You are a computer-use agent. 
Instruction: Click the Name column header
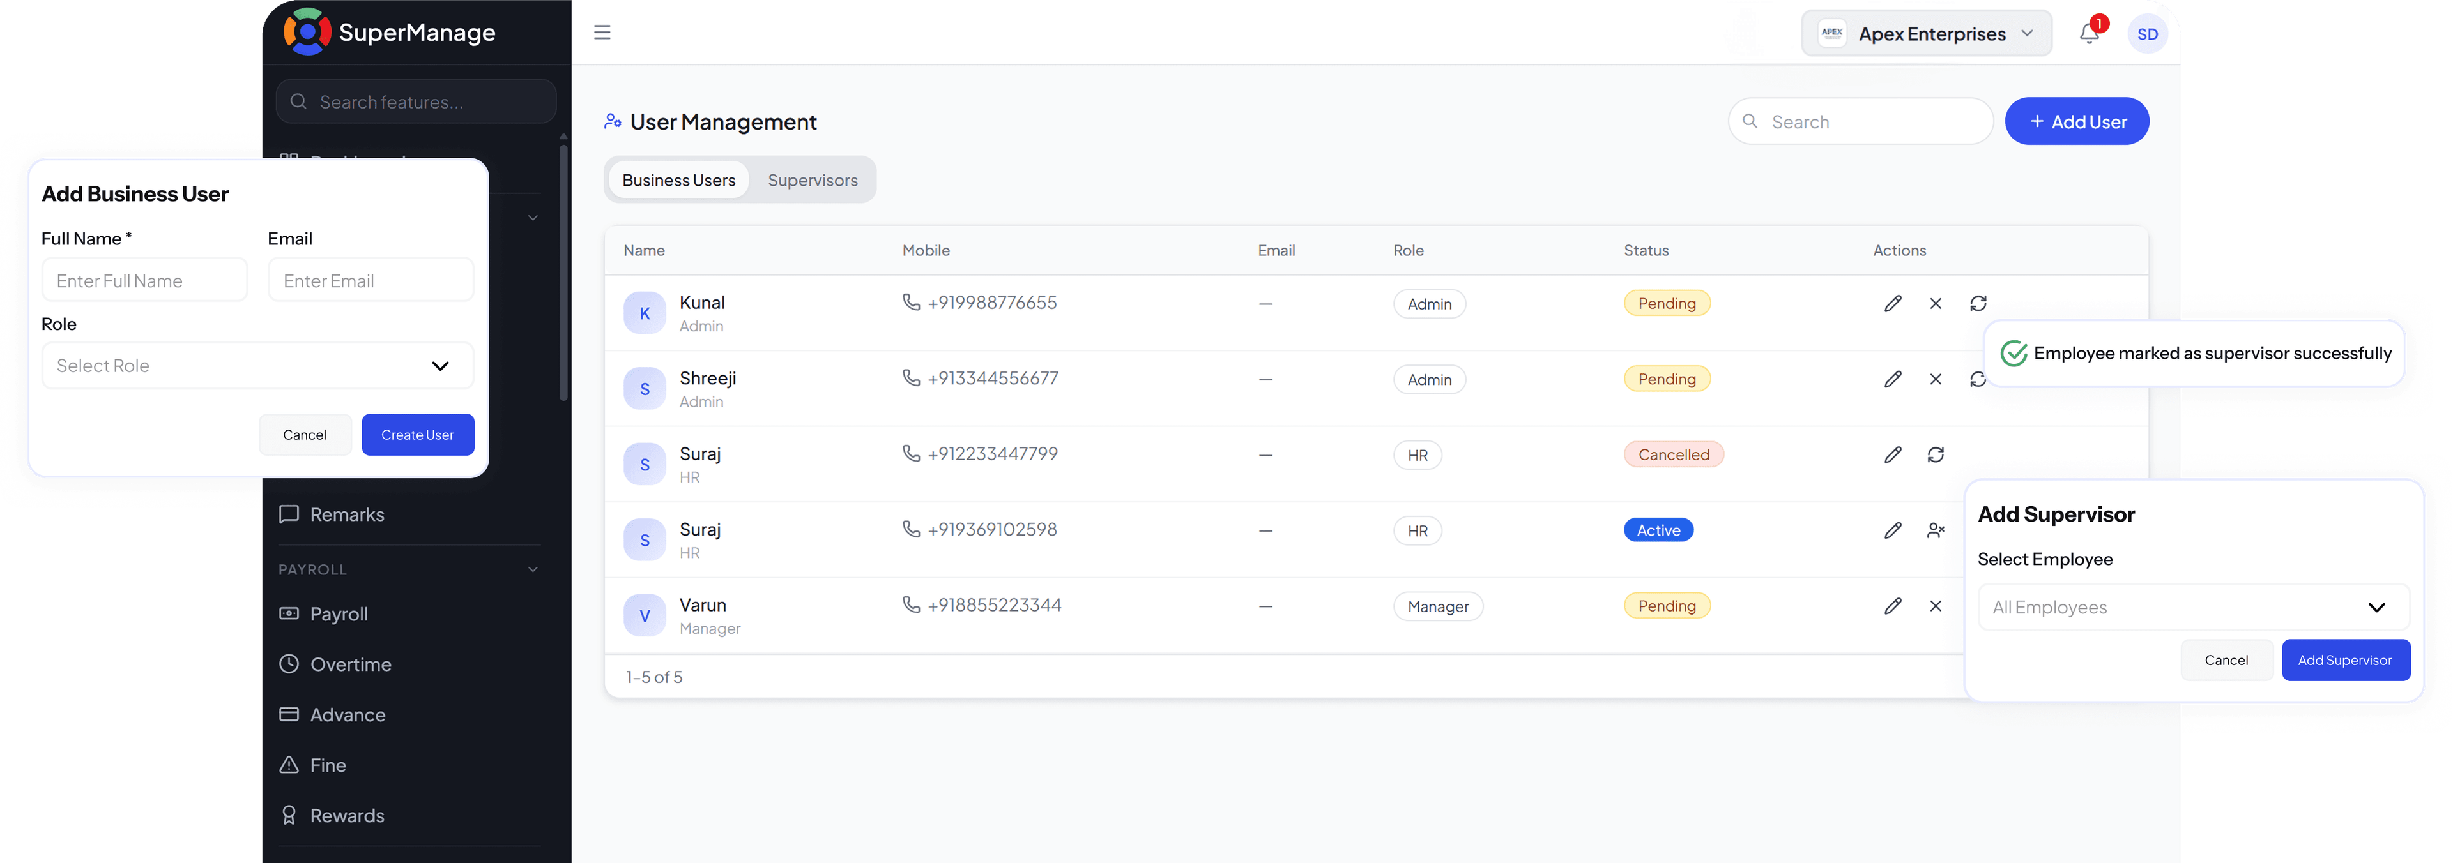tap(645, 250)
